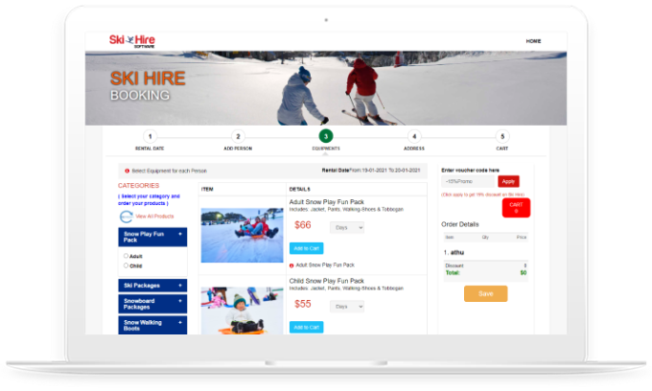Go to step 1 Rental Date
652x391 pixels.
pos(150,137)
